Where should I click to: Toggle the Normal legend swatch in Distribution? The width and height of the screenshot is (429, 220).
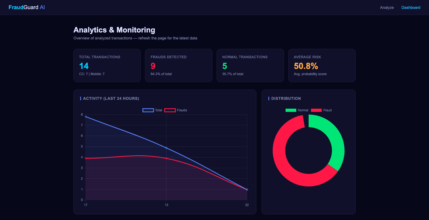pos(291,110)
